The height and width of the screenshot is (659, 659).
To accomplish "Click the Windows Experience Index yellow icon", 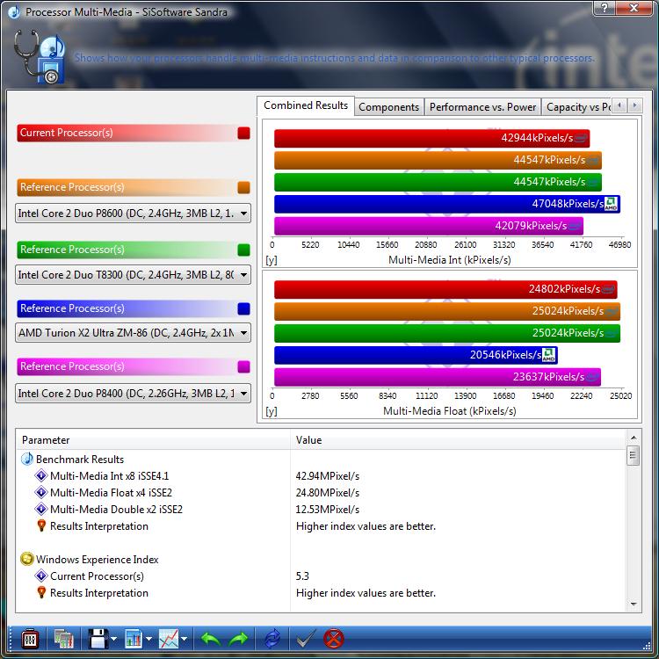I will point(27,559).
